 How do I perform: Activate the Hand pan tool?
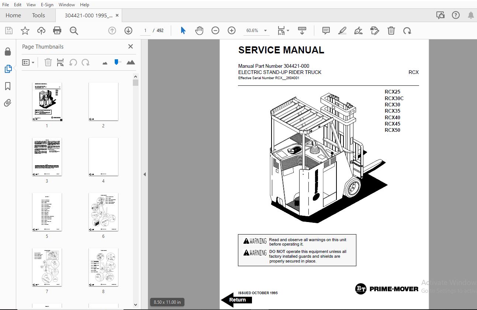199,31
